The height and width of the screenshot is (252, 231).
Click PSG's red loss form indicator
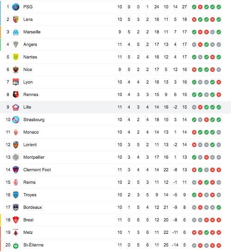pyautogui.click(x=200, y=7)
